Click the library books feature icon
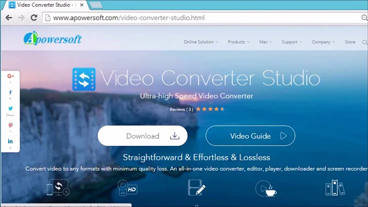368x207 pixels. (335, 188)
